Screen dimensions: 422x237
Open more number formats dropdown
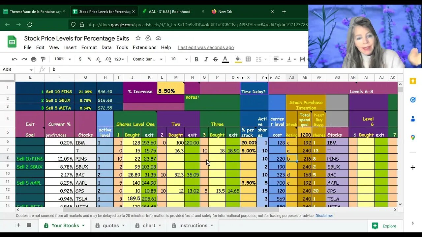coord(119,59)
